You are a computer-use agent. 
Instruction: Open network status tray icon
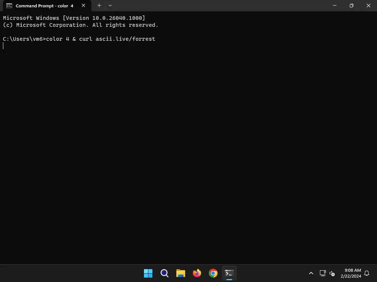[x=323, y=273]
